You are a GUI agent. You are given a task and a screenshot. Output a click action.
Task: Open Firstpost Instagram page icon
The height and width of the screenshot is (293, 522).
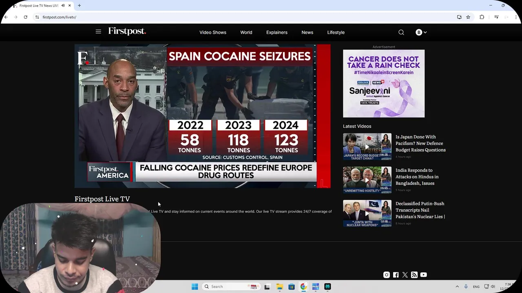click(387, 275)
